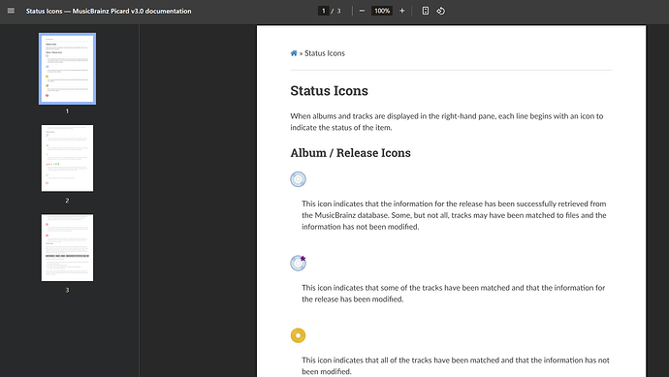Click the total pages count '3'
Image resolution: width=669 pixels, height=377 pixels.
point(338,11)
